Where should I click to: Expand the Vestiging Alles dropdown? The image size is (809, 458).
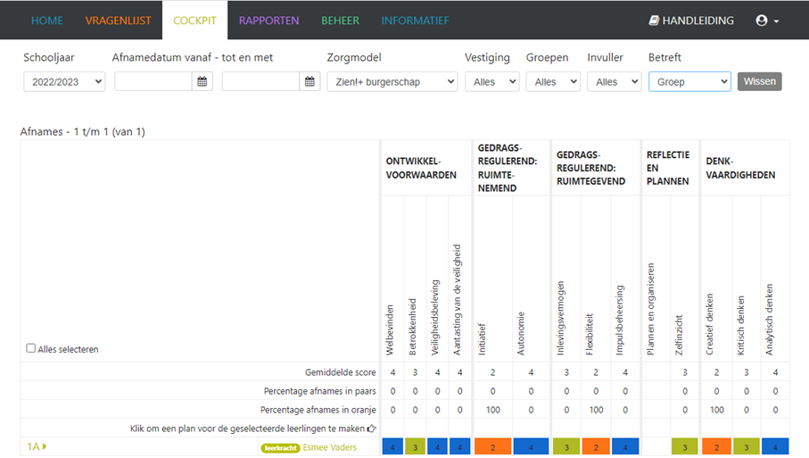pos(491,82)
